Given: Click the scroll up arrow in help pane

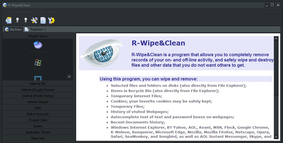Looking at the screenshot, I should pos(276,38).
